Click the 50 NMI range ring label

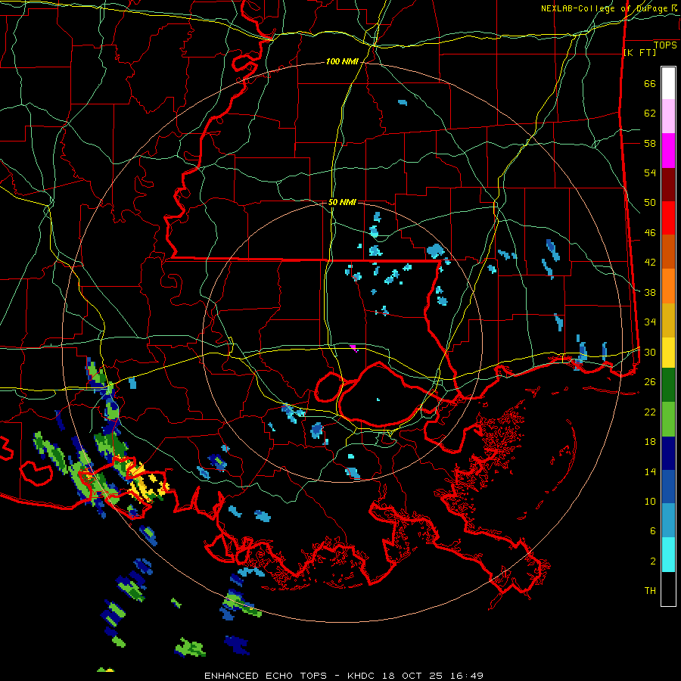(x=342, y=202)
